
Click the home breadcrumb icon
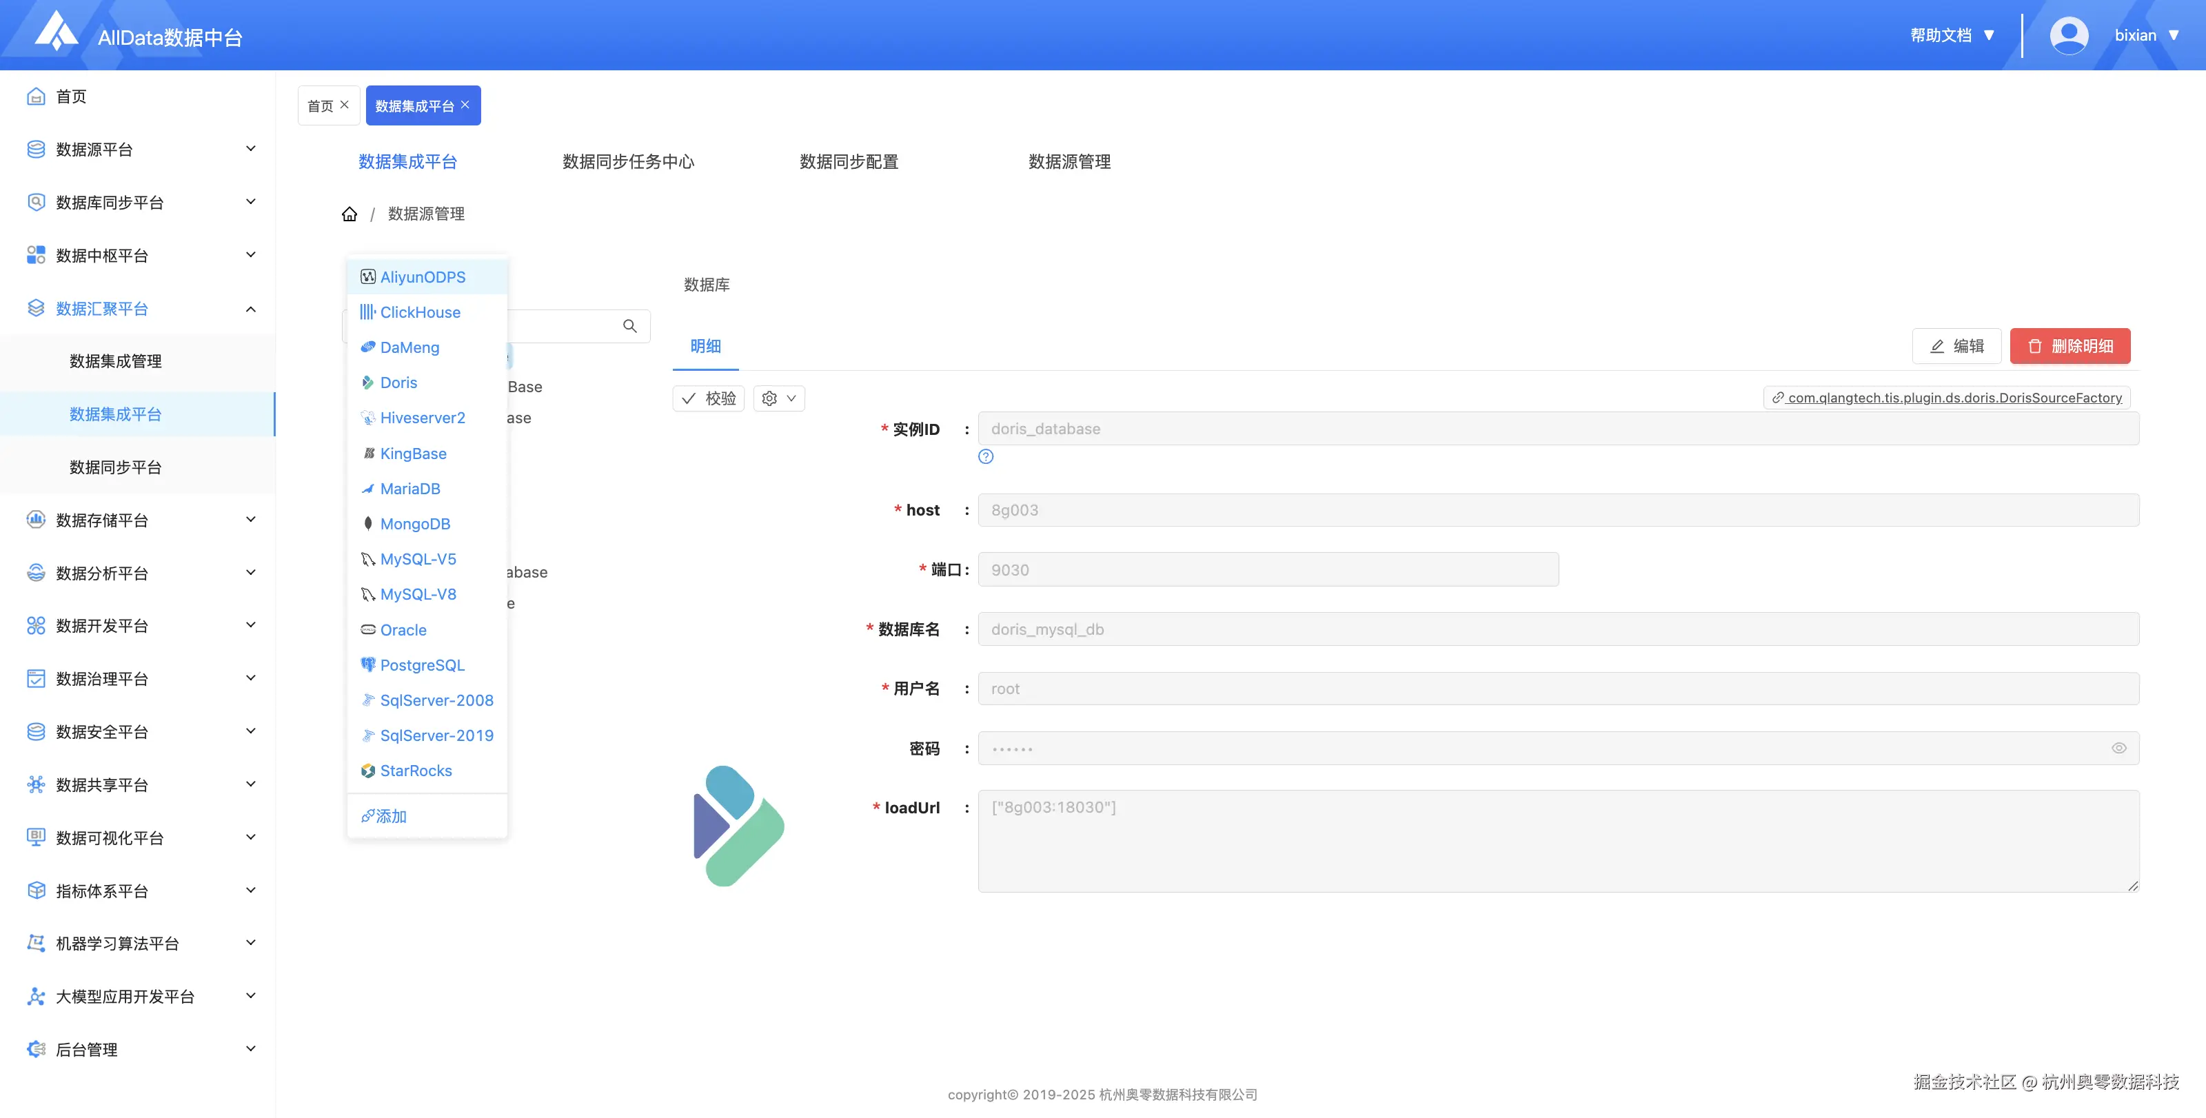click(x=350, y=214)
